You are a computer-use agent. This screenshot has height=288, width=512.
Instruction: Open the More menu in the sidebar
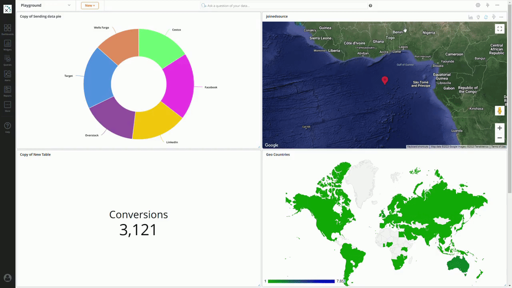click(7, 105)
